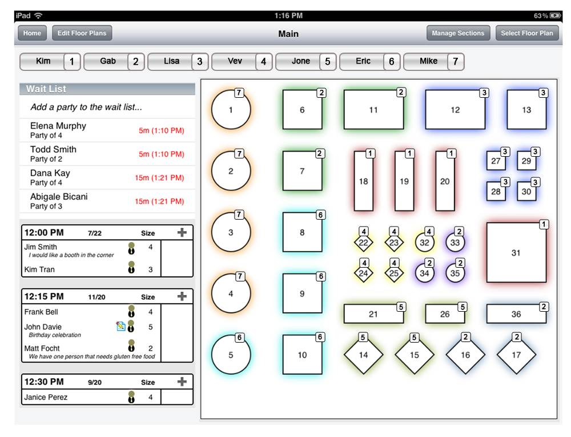Screen dimensions: 571x437
Task: Open Matt Focht reservation
Action: [91, 352]
